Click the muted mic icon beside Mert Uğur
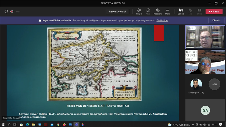The image size is (226, 127). [203, 93]
